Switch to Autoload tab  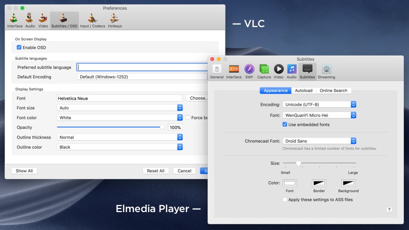tap(304, 90)
